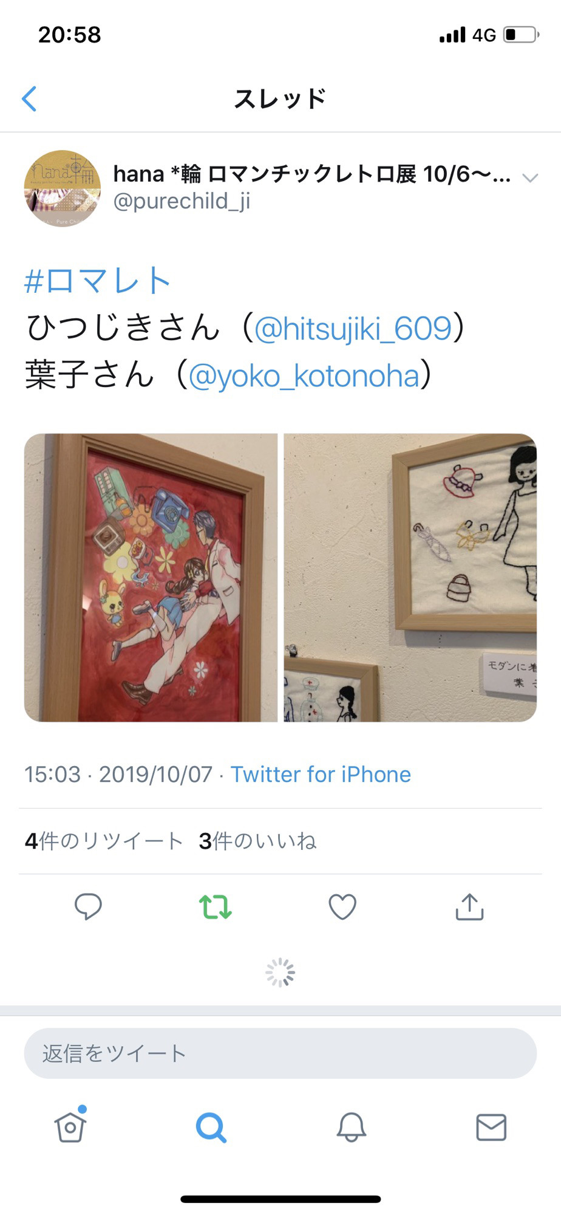Open notifications bell icon
The image size is (561, 1215).
click(x=352, y=1128)
